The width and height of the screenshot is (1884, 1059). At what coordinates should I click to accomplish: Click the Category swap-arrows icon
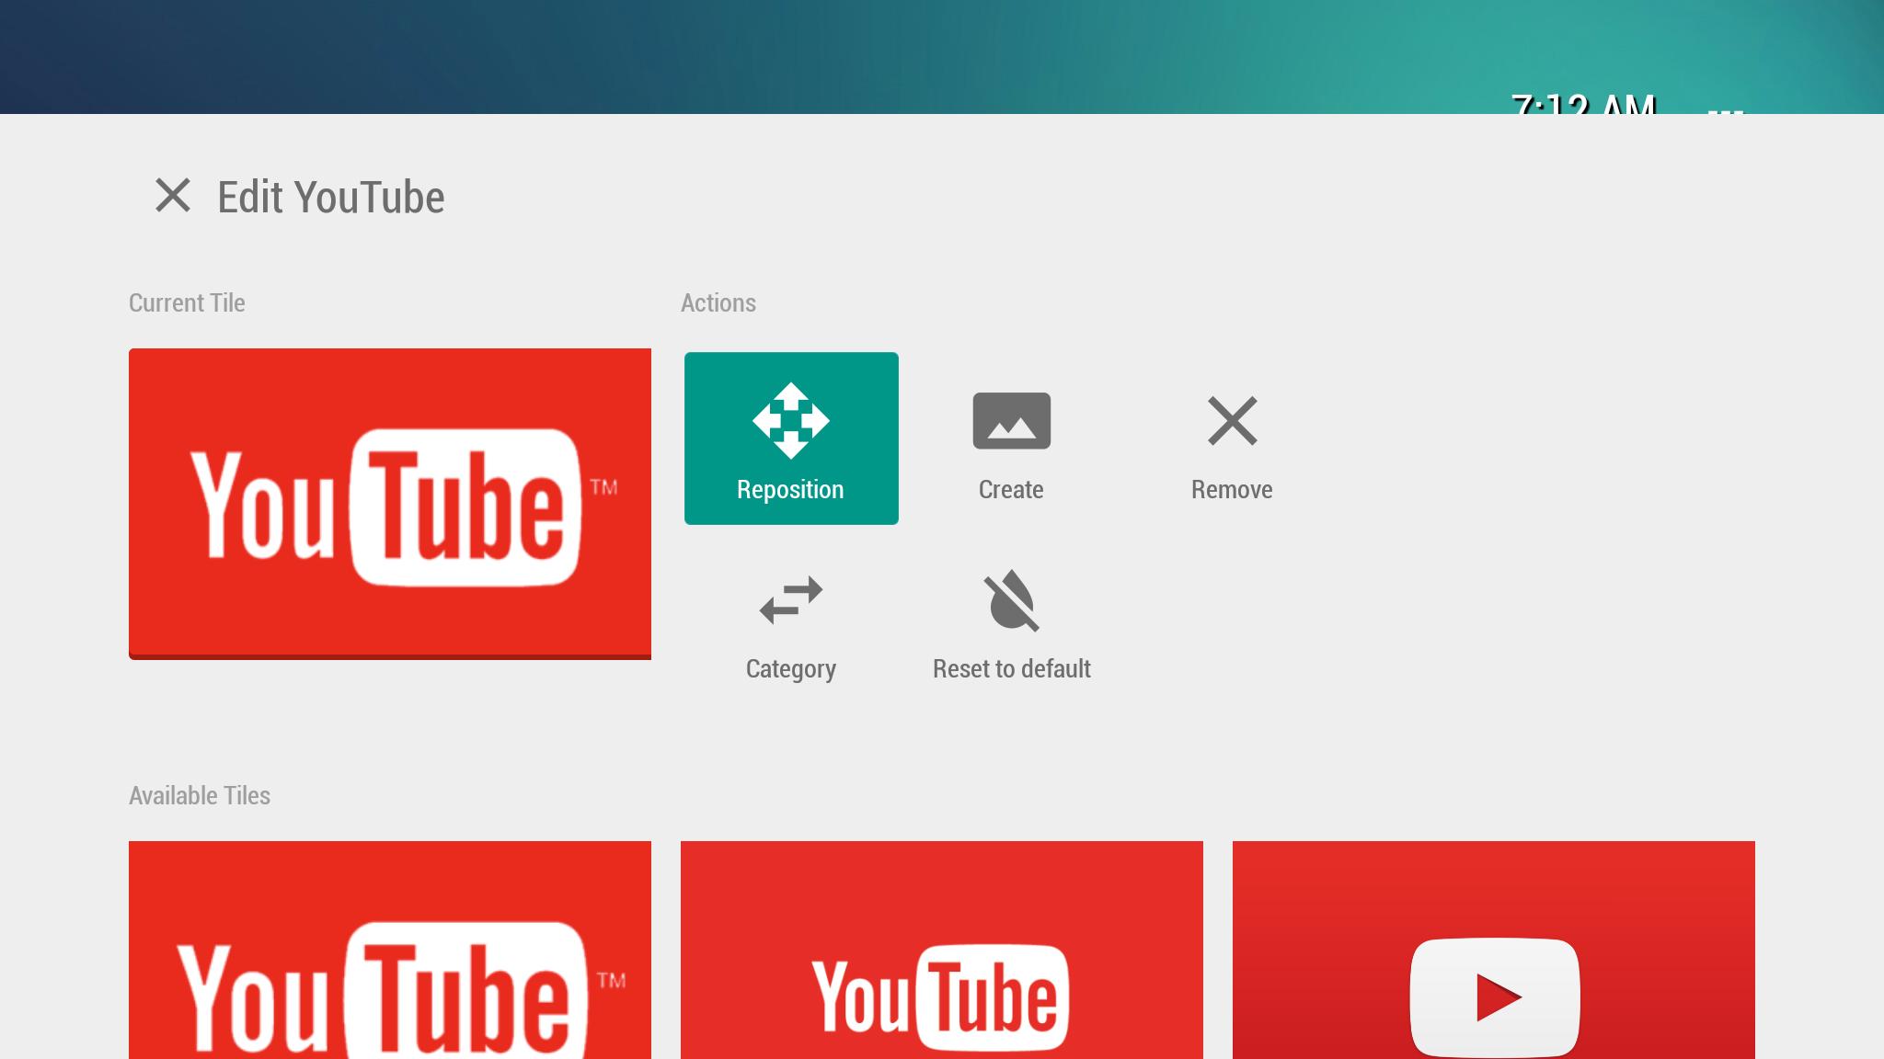point(791,600)
